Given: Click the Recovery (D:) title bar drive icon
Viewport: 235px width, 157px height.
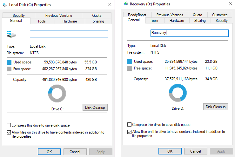Looking at the screenshot, I should point(125,3).
